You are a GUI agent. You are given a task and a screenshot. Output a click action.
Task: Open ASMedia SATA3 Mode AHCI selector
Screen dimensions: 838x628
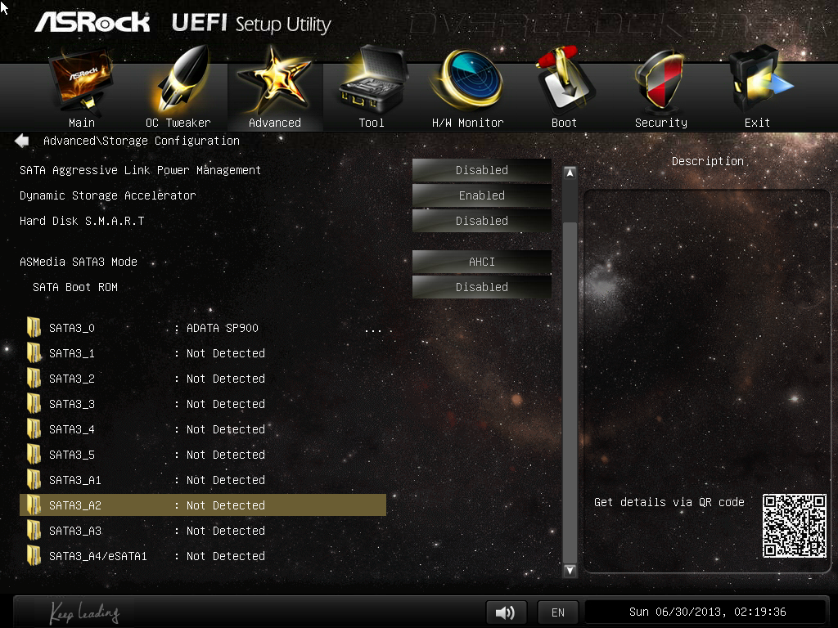(x=481, y=262)
